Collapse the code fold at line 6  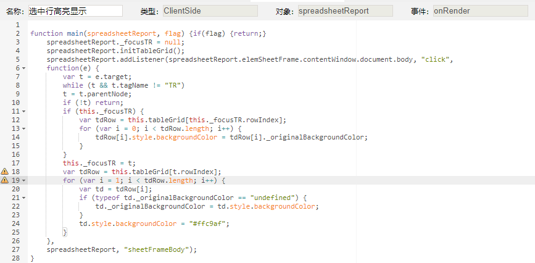coord(23,68)
